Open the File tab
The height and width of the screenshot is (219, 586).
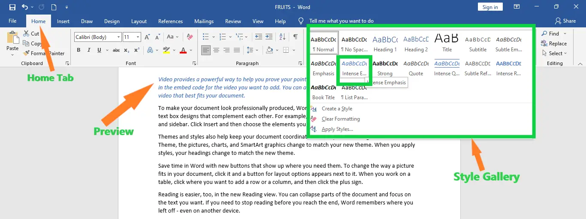click(12, 21)
